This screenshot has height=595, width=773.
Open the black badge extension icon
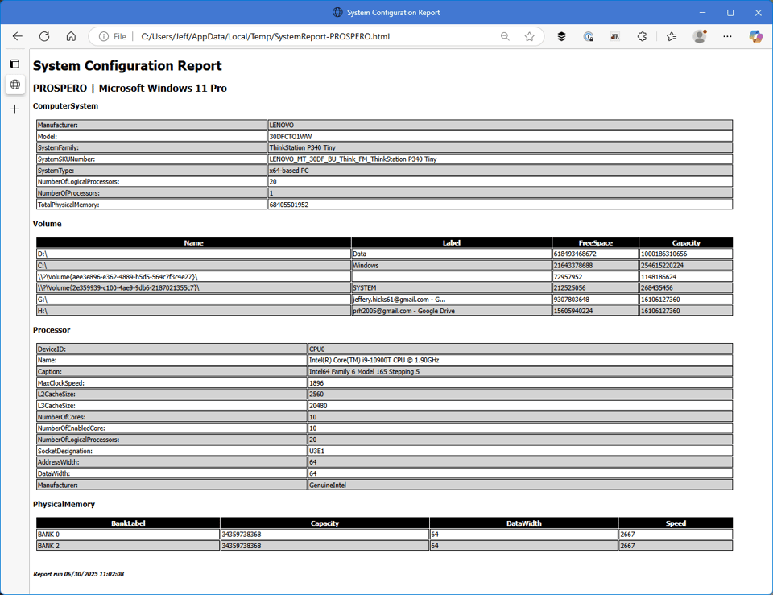point(614,36)
